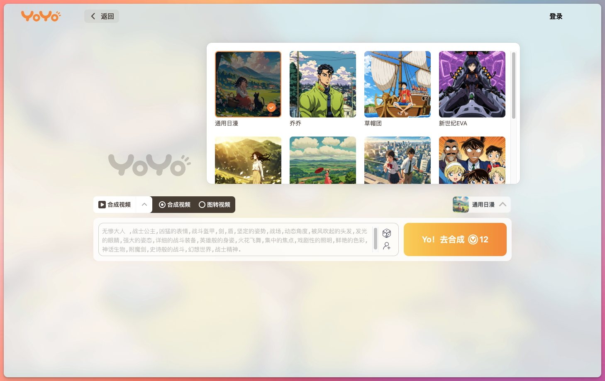605x381 pixels.
Task: Click the play icon in 合成视频 button
Action: pyautogui.click(x=102, y=205)
